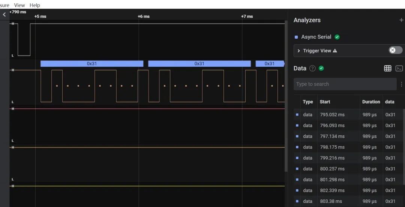Image resolution: width=405 pixels, height=207 pixels.
Task: Click the Data green status check icon
Action: [321, 68]
